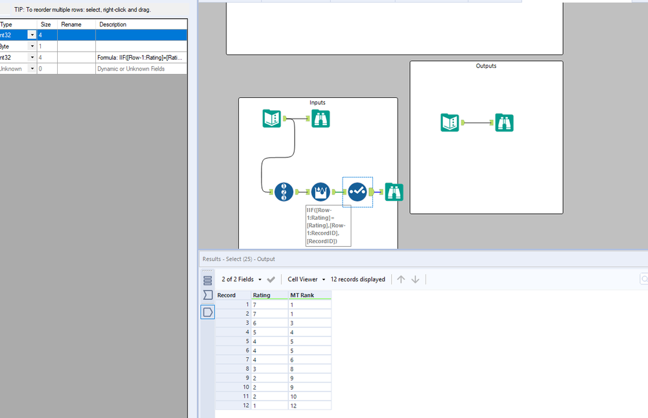The width and height of the screenshot is (648, 418).
Task: Select MT Rank cell in record 12
Action: tap(309, 406)
